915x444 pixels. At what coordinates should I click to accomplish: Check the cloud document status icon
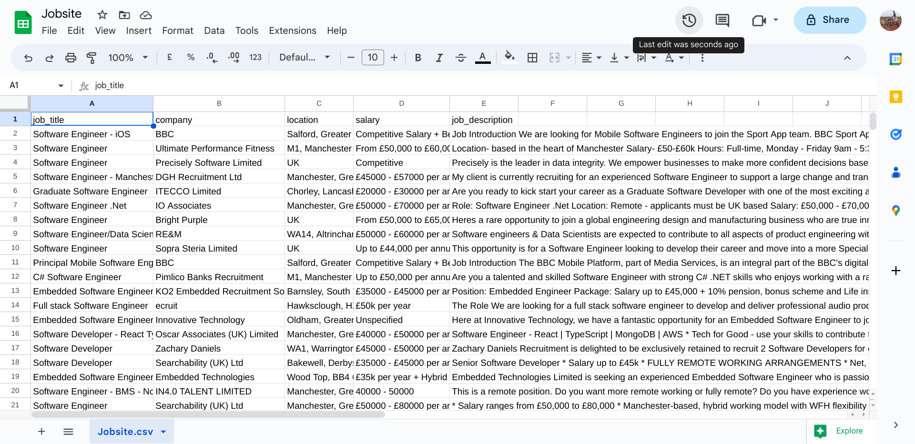click(146, 15)
